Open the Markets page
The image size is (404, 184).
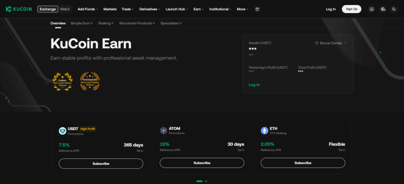pyautogui.click(x=110, y=9)
